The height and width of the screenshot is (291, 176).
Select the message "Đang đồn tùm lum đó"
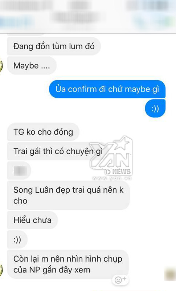54,46
